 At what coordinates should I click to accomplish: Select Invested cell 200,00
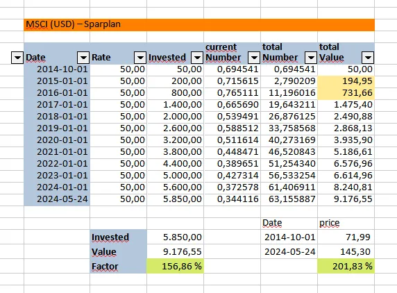click(175, 81)
